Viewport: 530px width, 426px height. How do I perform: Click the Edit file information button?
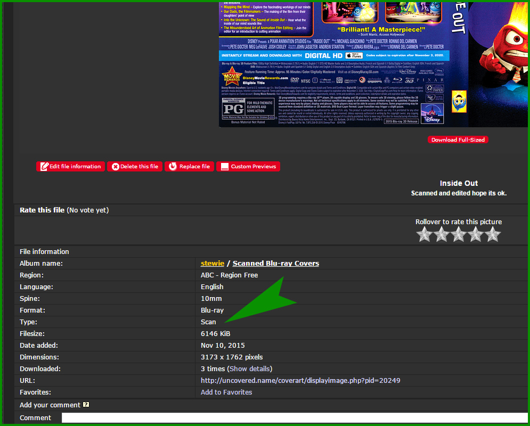70,167
